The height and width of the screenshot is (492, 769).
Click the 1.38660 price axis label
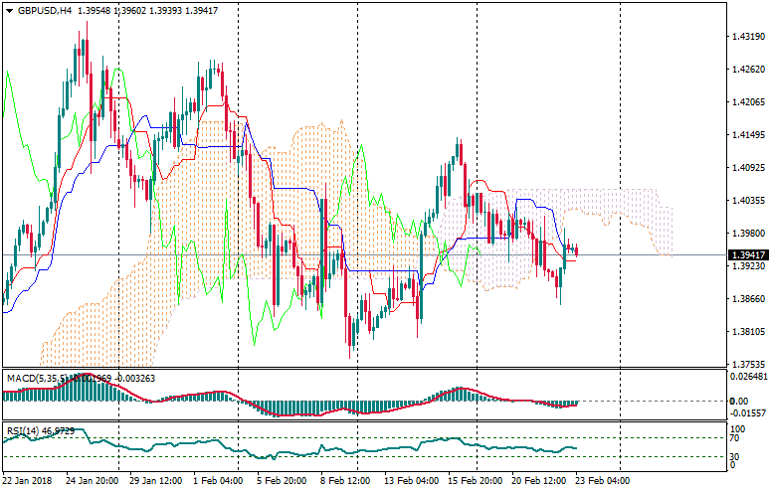point(746,299)
